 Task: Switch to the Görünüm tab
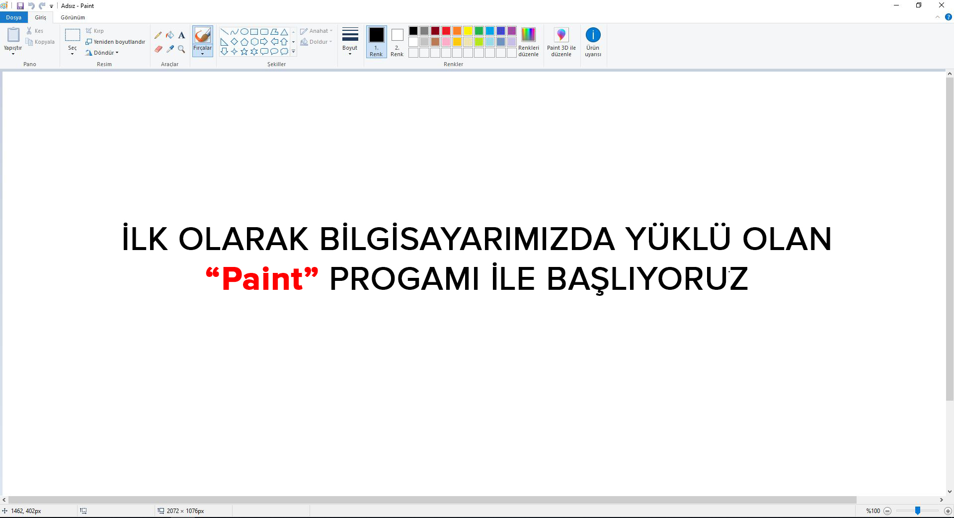73,17
